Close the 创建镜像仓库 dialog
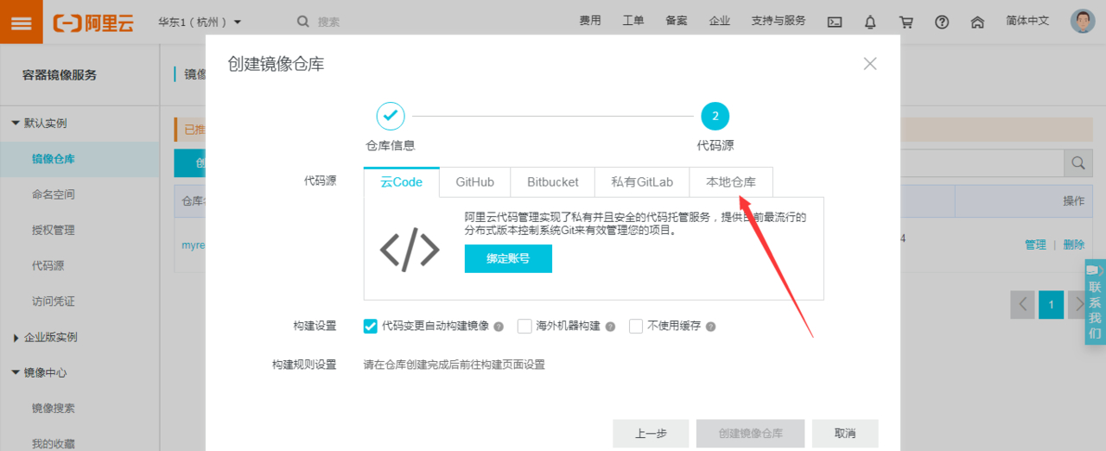The image size is (1106, 451). 870,64
